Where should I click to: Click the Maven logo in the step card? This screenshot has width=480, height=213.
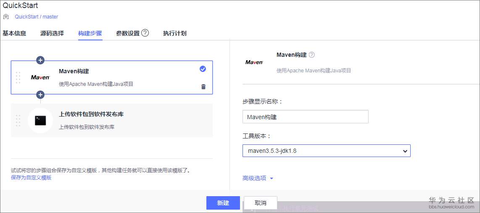(x=40, y=77)
